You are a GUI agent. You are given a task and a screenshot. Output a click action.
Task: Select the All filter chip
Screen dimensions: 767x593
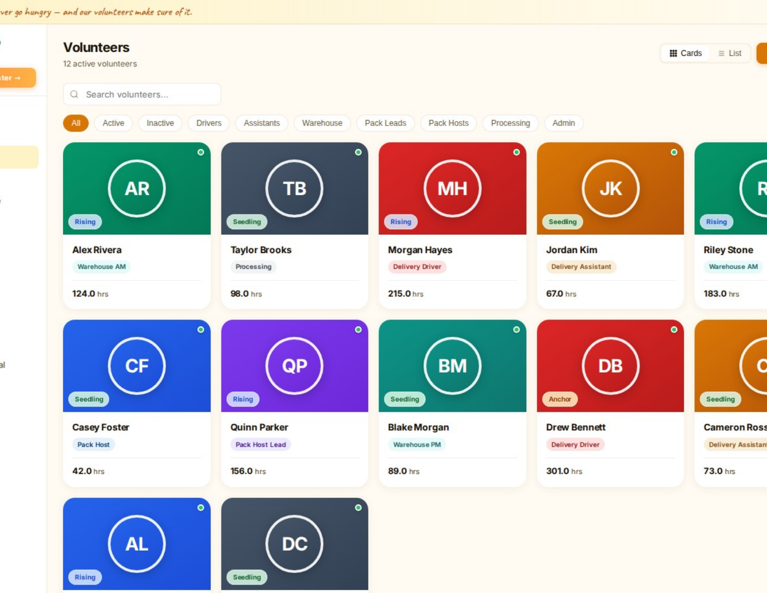(76, 123)
